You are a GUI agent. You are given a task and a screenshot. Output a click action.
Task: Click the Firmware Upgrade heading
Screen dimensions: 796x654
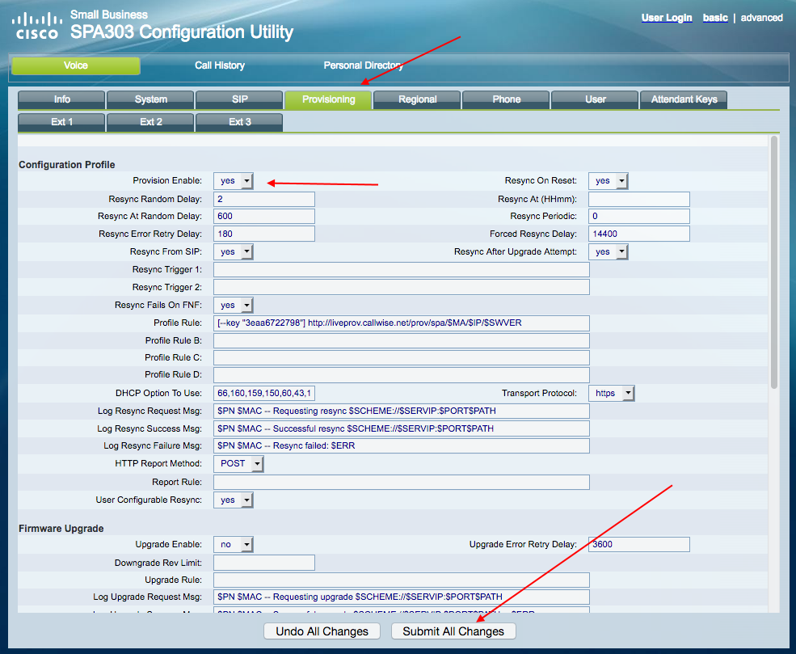coord(61,529)
